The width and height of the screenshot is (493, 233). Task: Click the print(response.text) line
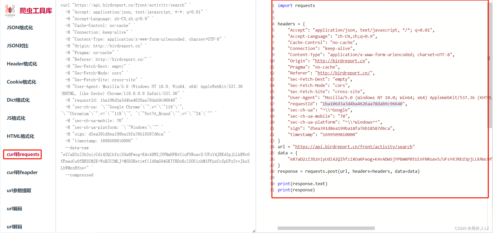(302, 184)
